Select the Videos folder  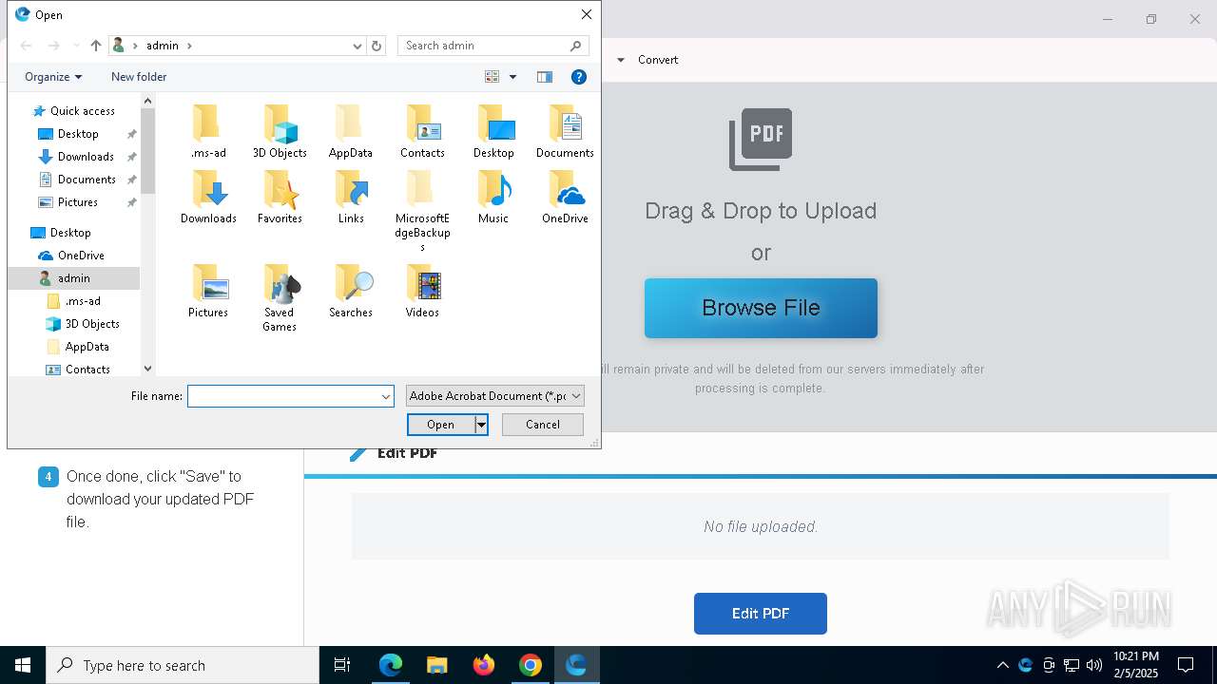click(422, 292)
